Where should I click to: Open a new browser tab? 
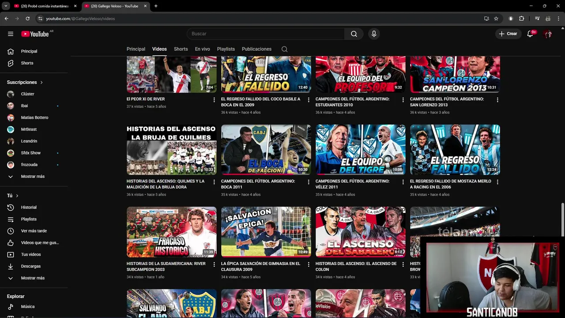(156, 6)
